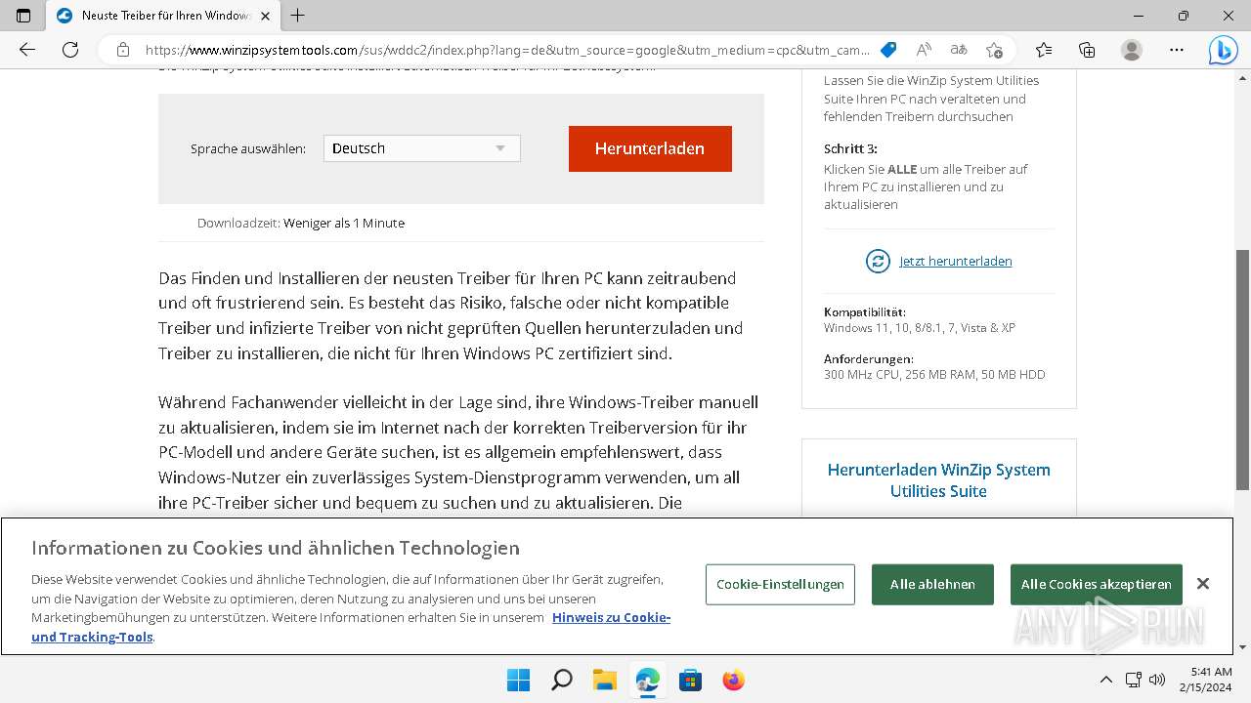1251x703 pixels.
Task: Open volume control tray icon
Action: tap(1157, 680)
